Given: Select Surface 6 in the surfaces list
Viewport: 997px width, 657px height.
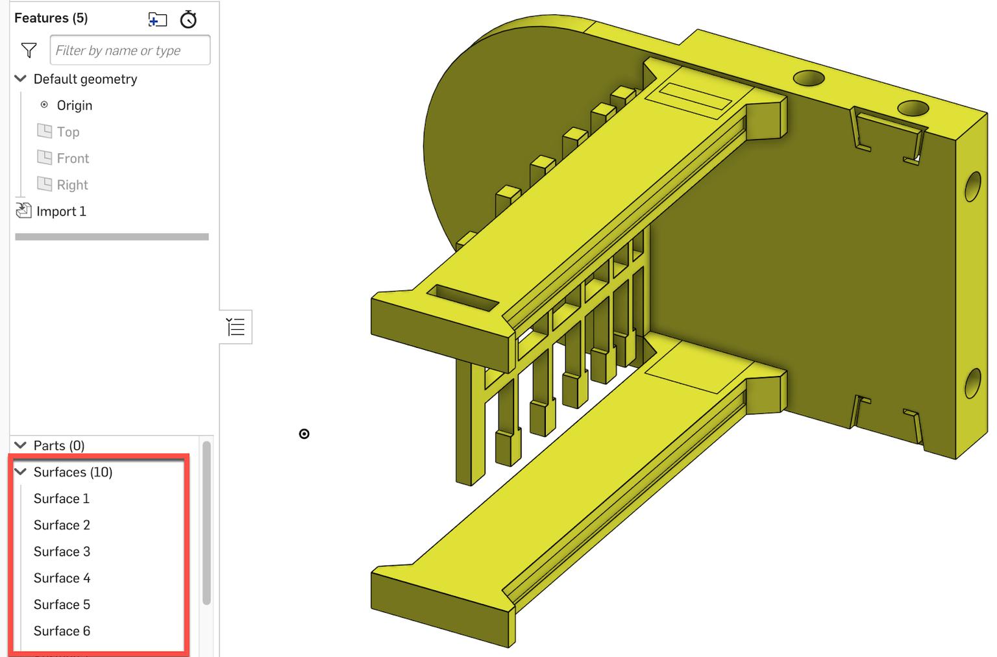Looking at the screenshot, I should click(62, 630).
